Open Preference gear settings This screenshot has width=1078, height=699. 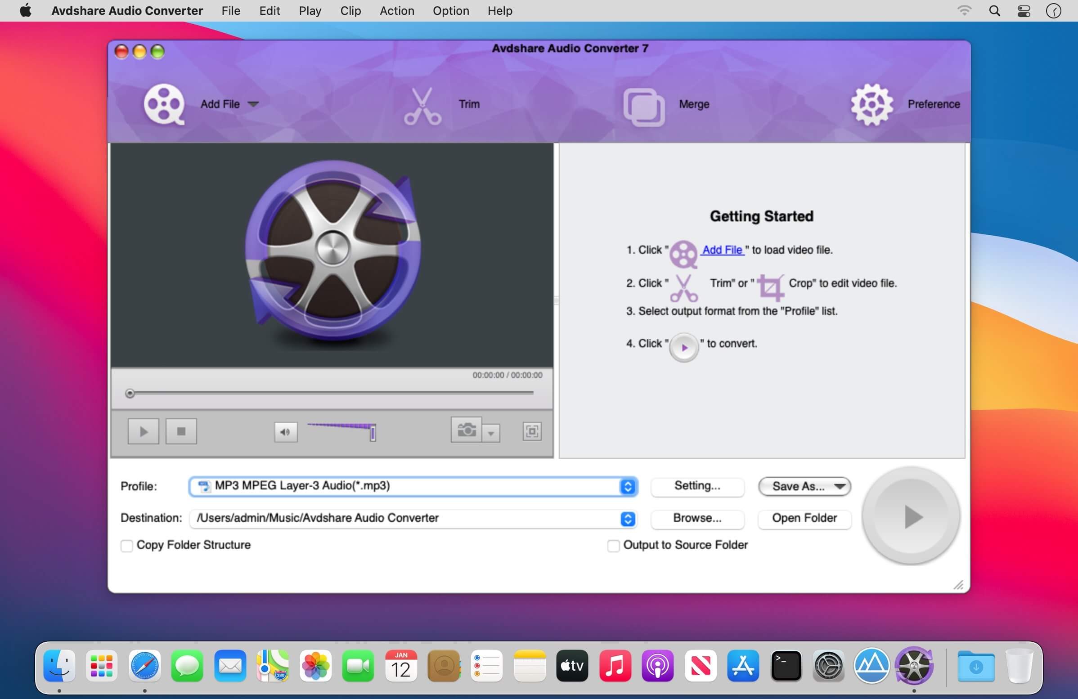[871, 104]
